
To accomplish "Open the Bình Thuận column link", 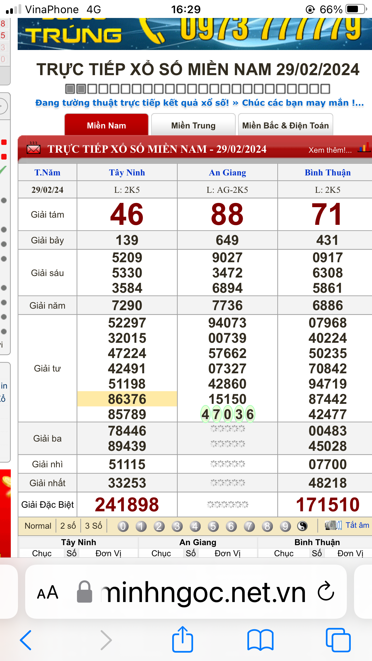I will point(327,173).
